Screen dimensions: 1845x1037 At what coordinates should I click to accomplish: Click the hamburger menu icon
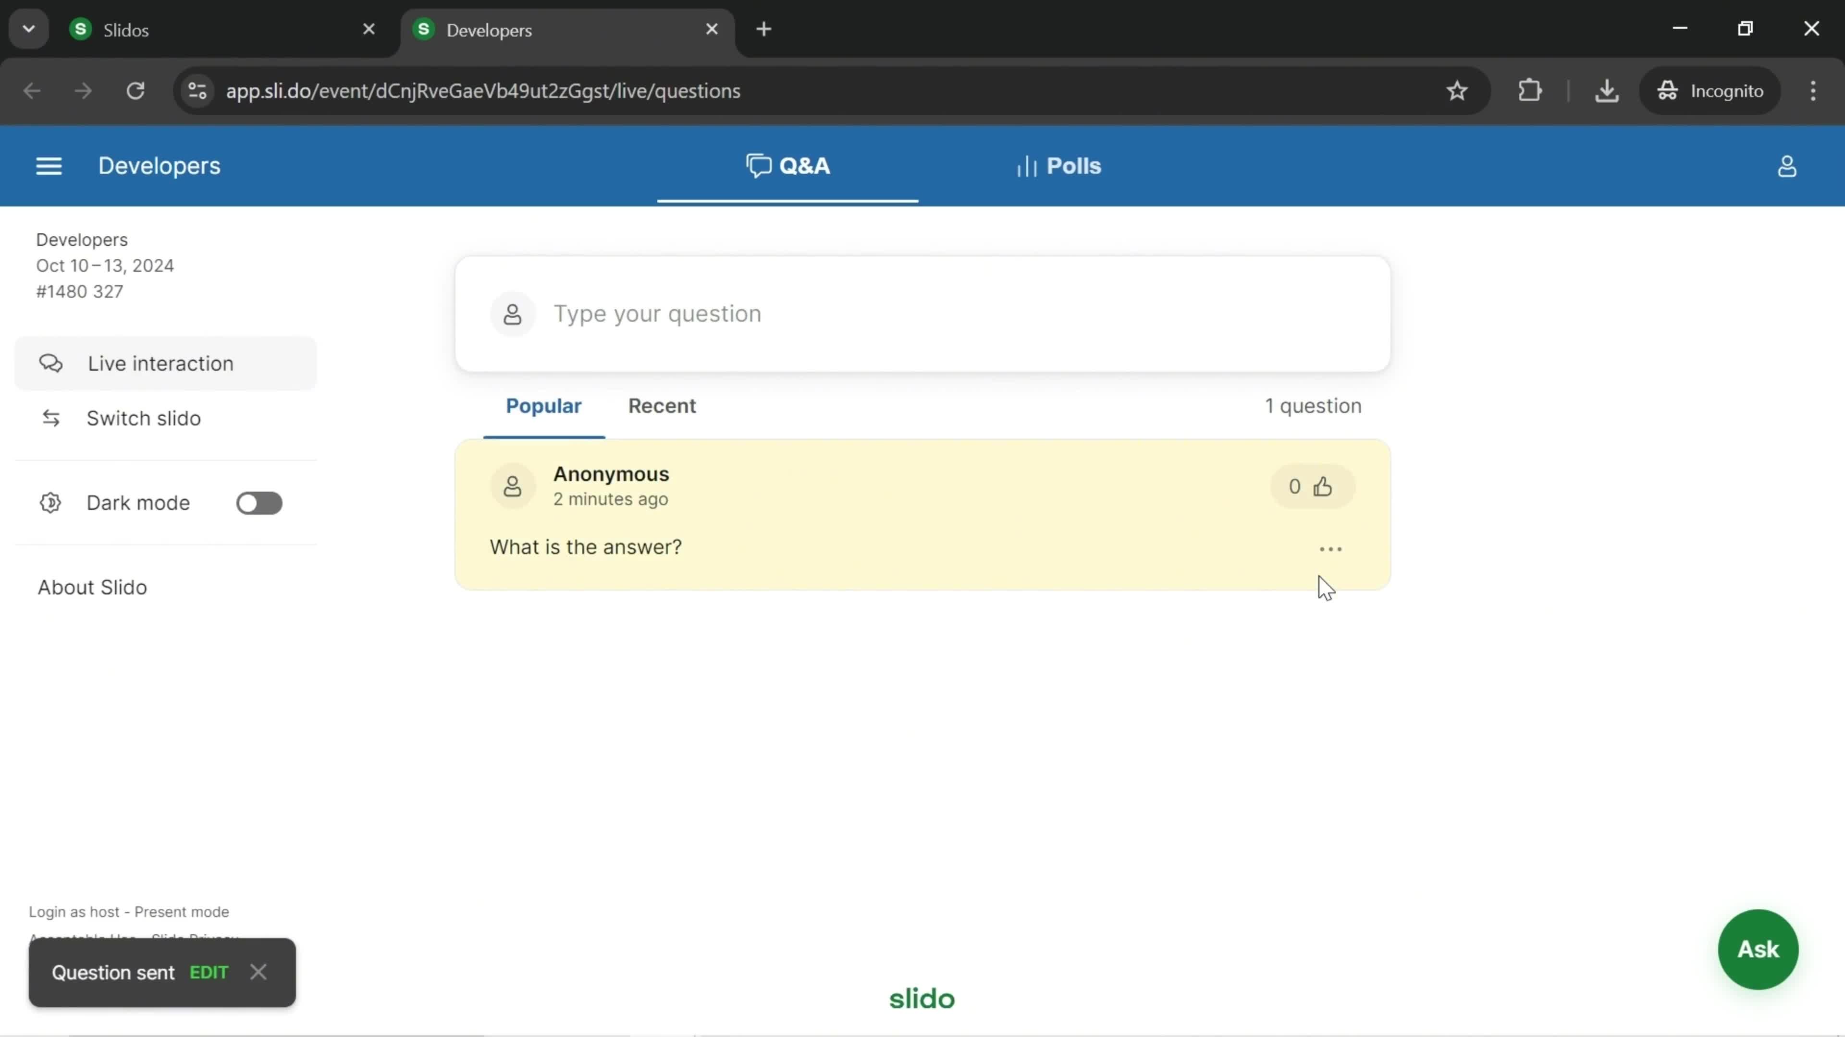48,166
